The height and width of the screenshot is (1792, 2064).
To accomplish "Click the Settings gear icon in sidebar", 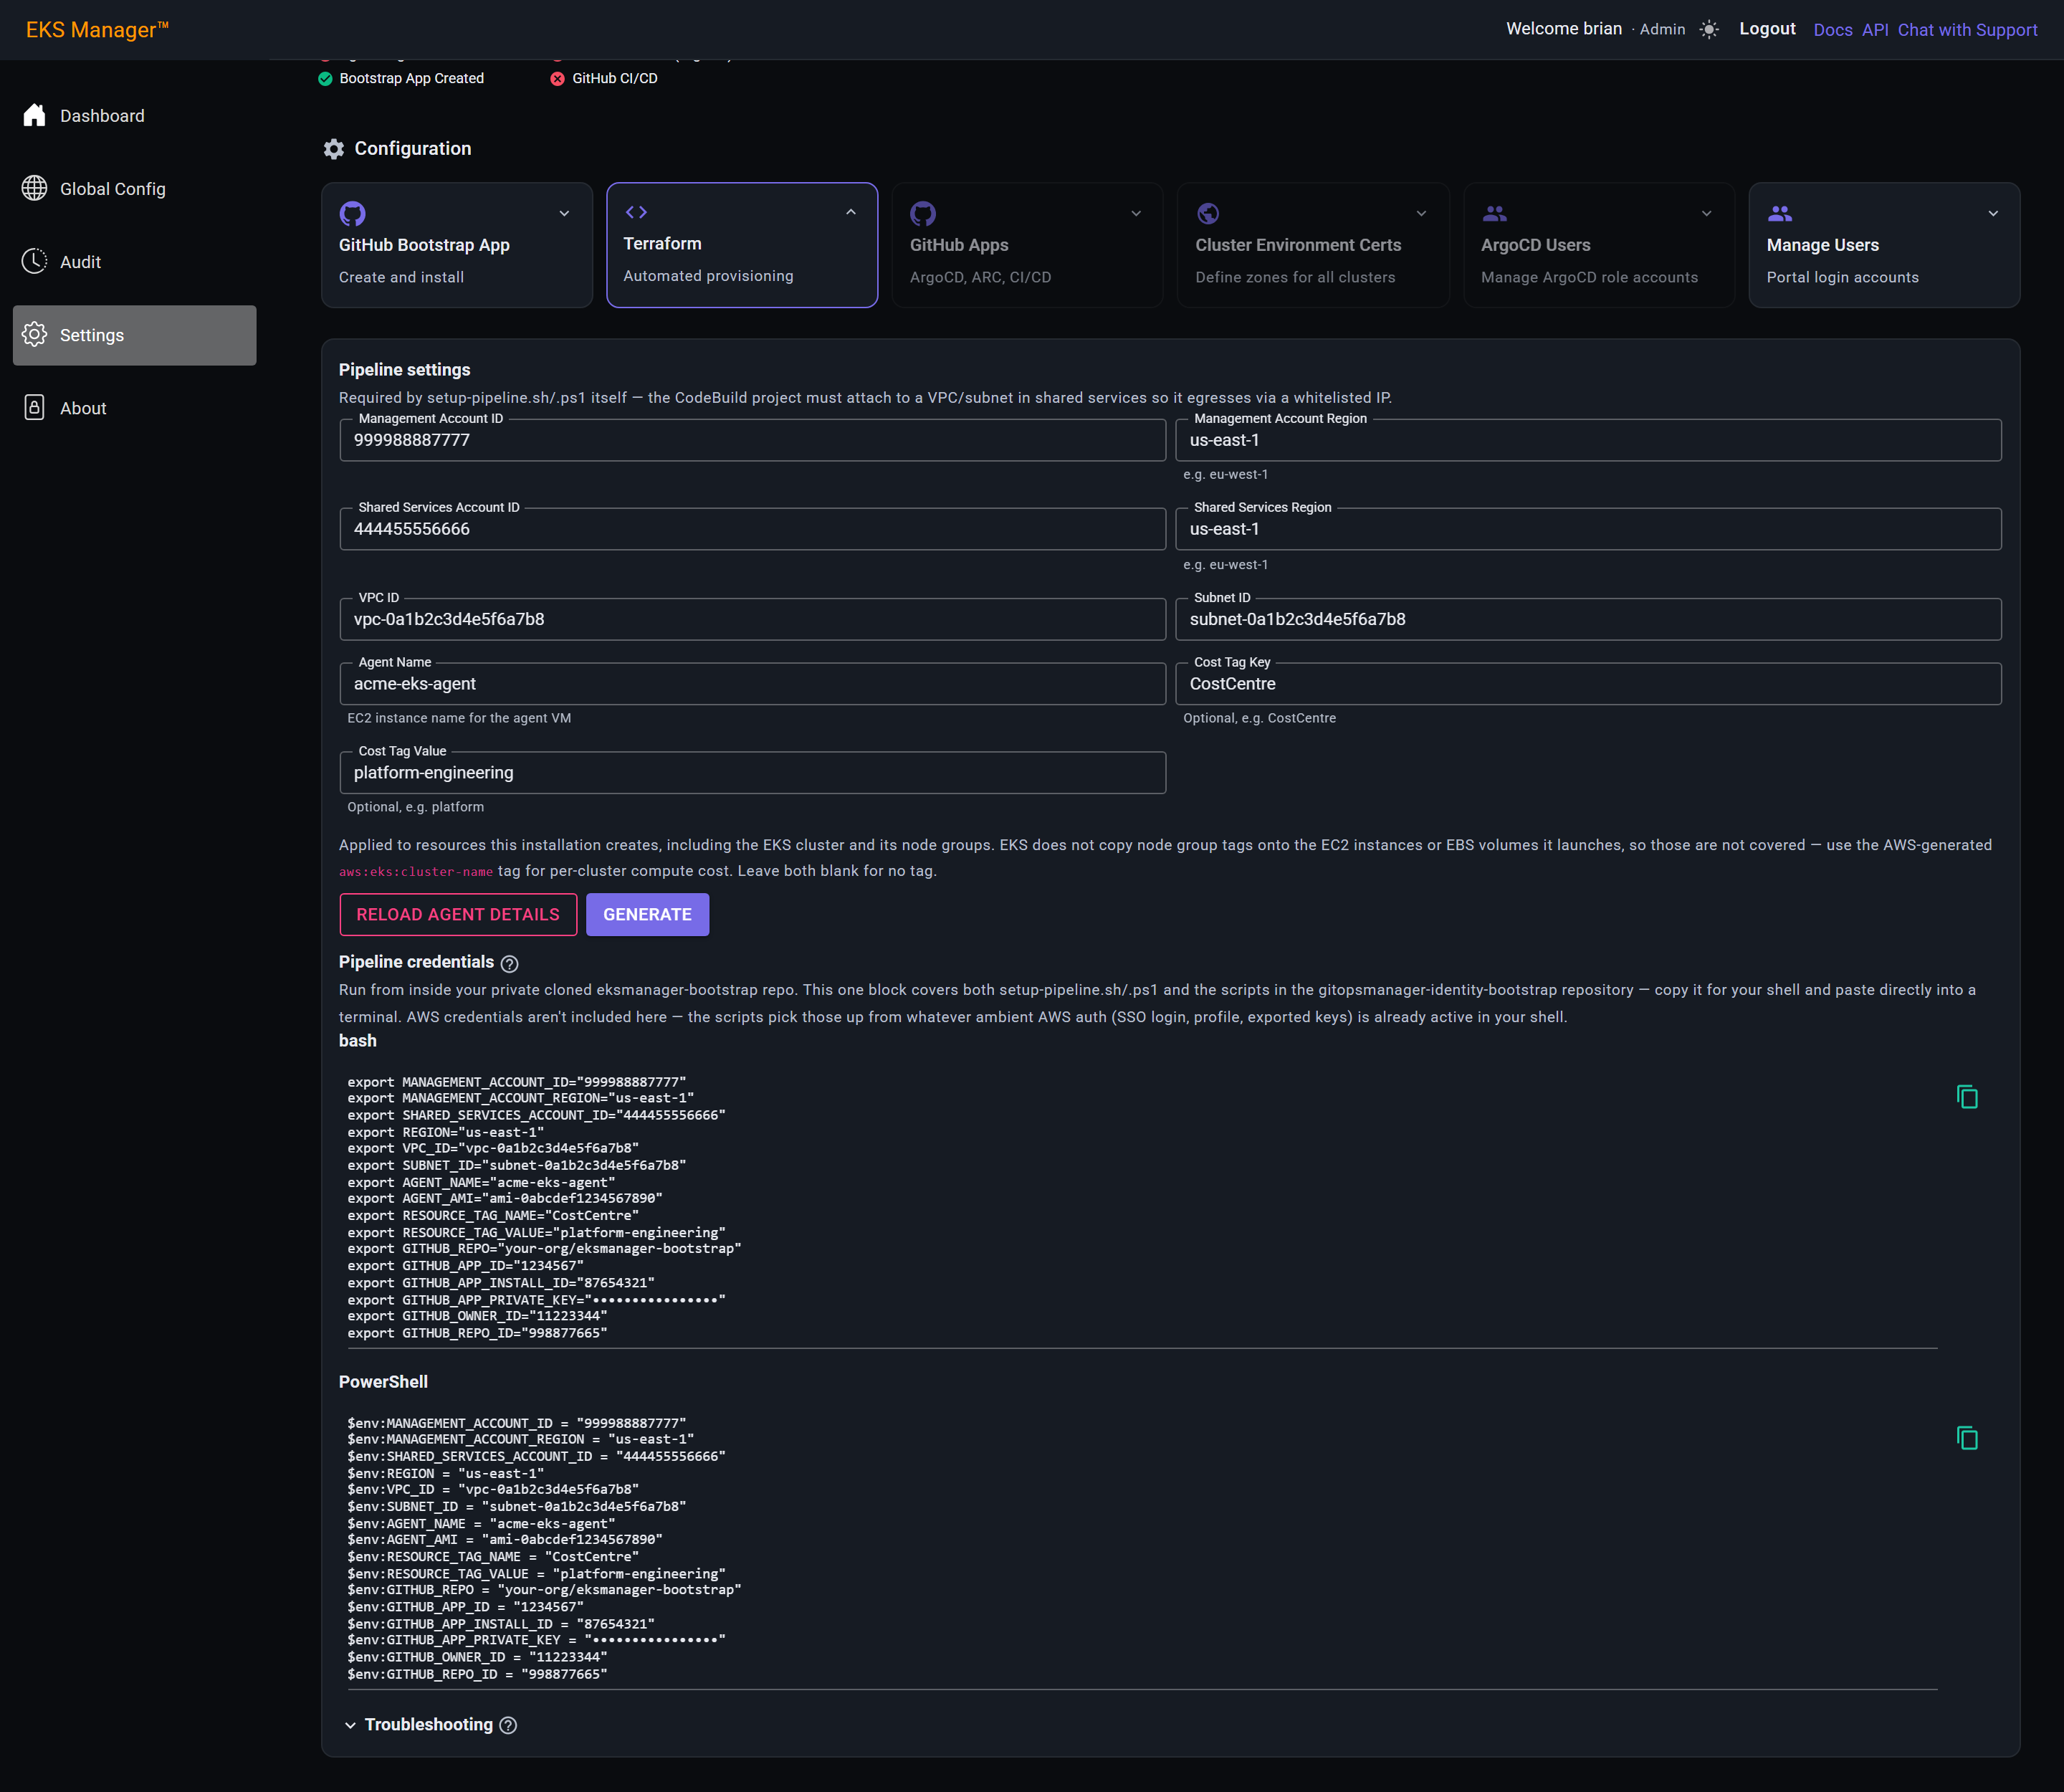I will [35, 334].
